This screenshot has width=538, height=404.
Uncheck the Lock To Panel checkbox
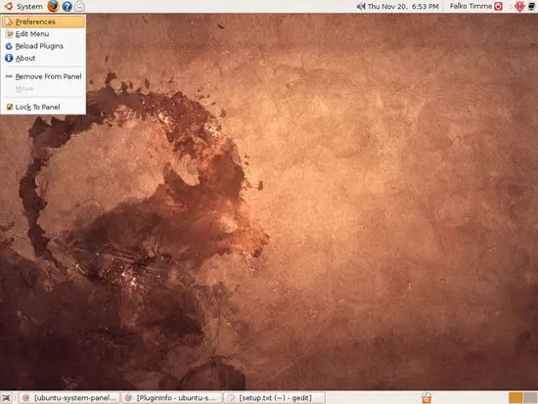[10, 107]
